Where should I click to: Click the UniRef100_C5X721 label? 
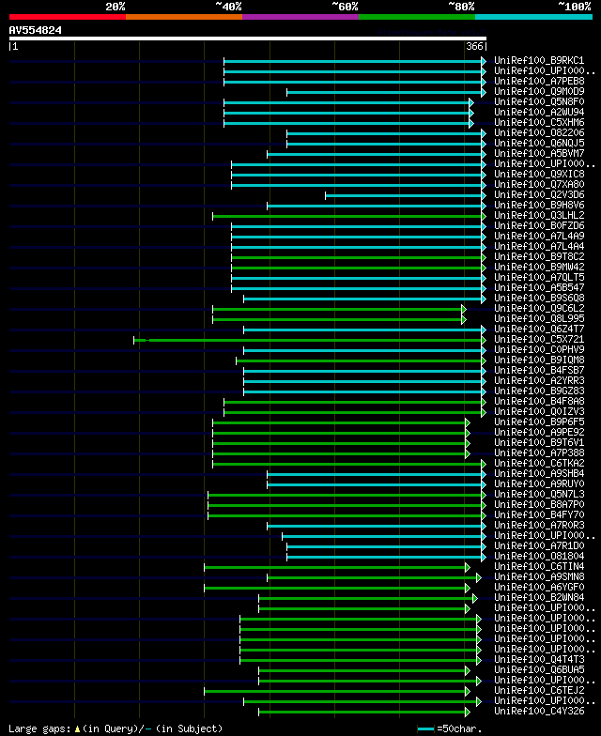pos(539,340)
